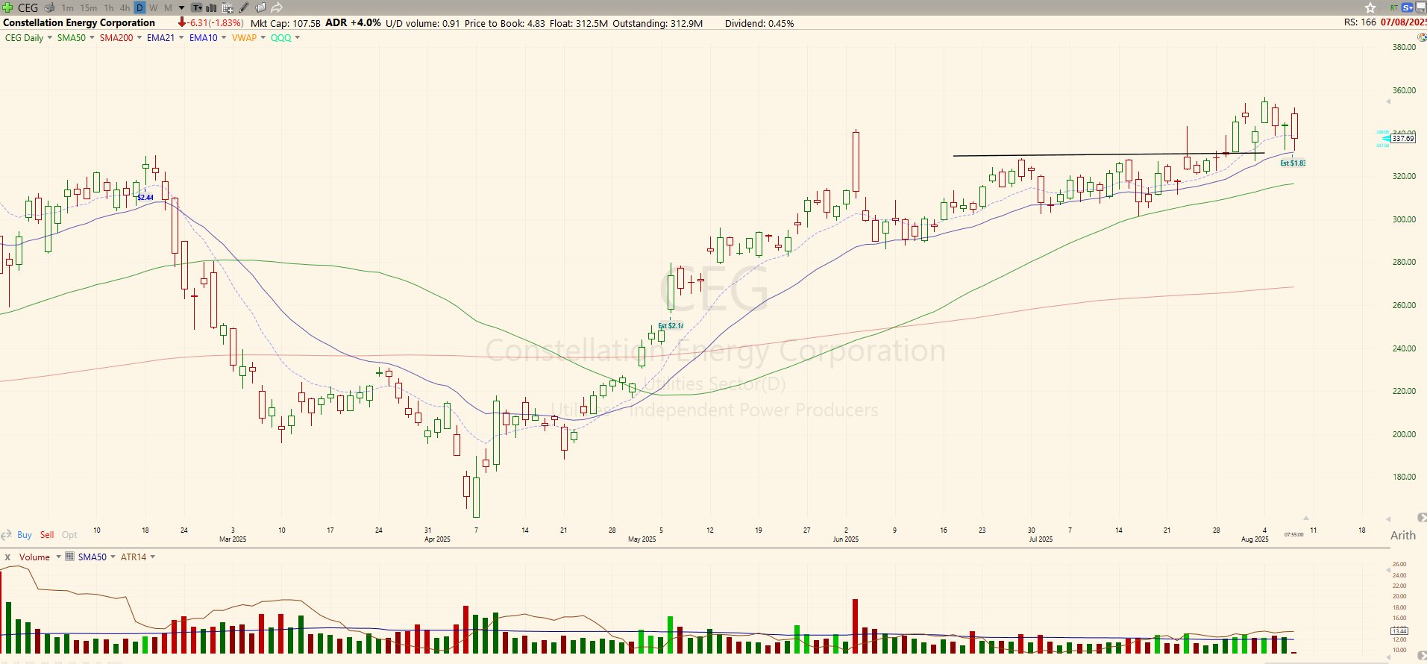The height and width of the screenshot is (664, 1427).
Task: Open the folder layouts icon
Action: [260, 7]
